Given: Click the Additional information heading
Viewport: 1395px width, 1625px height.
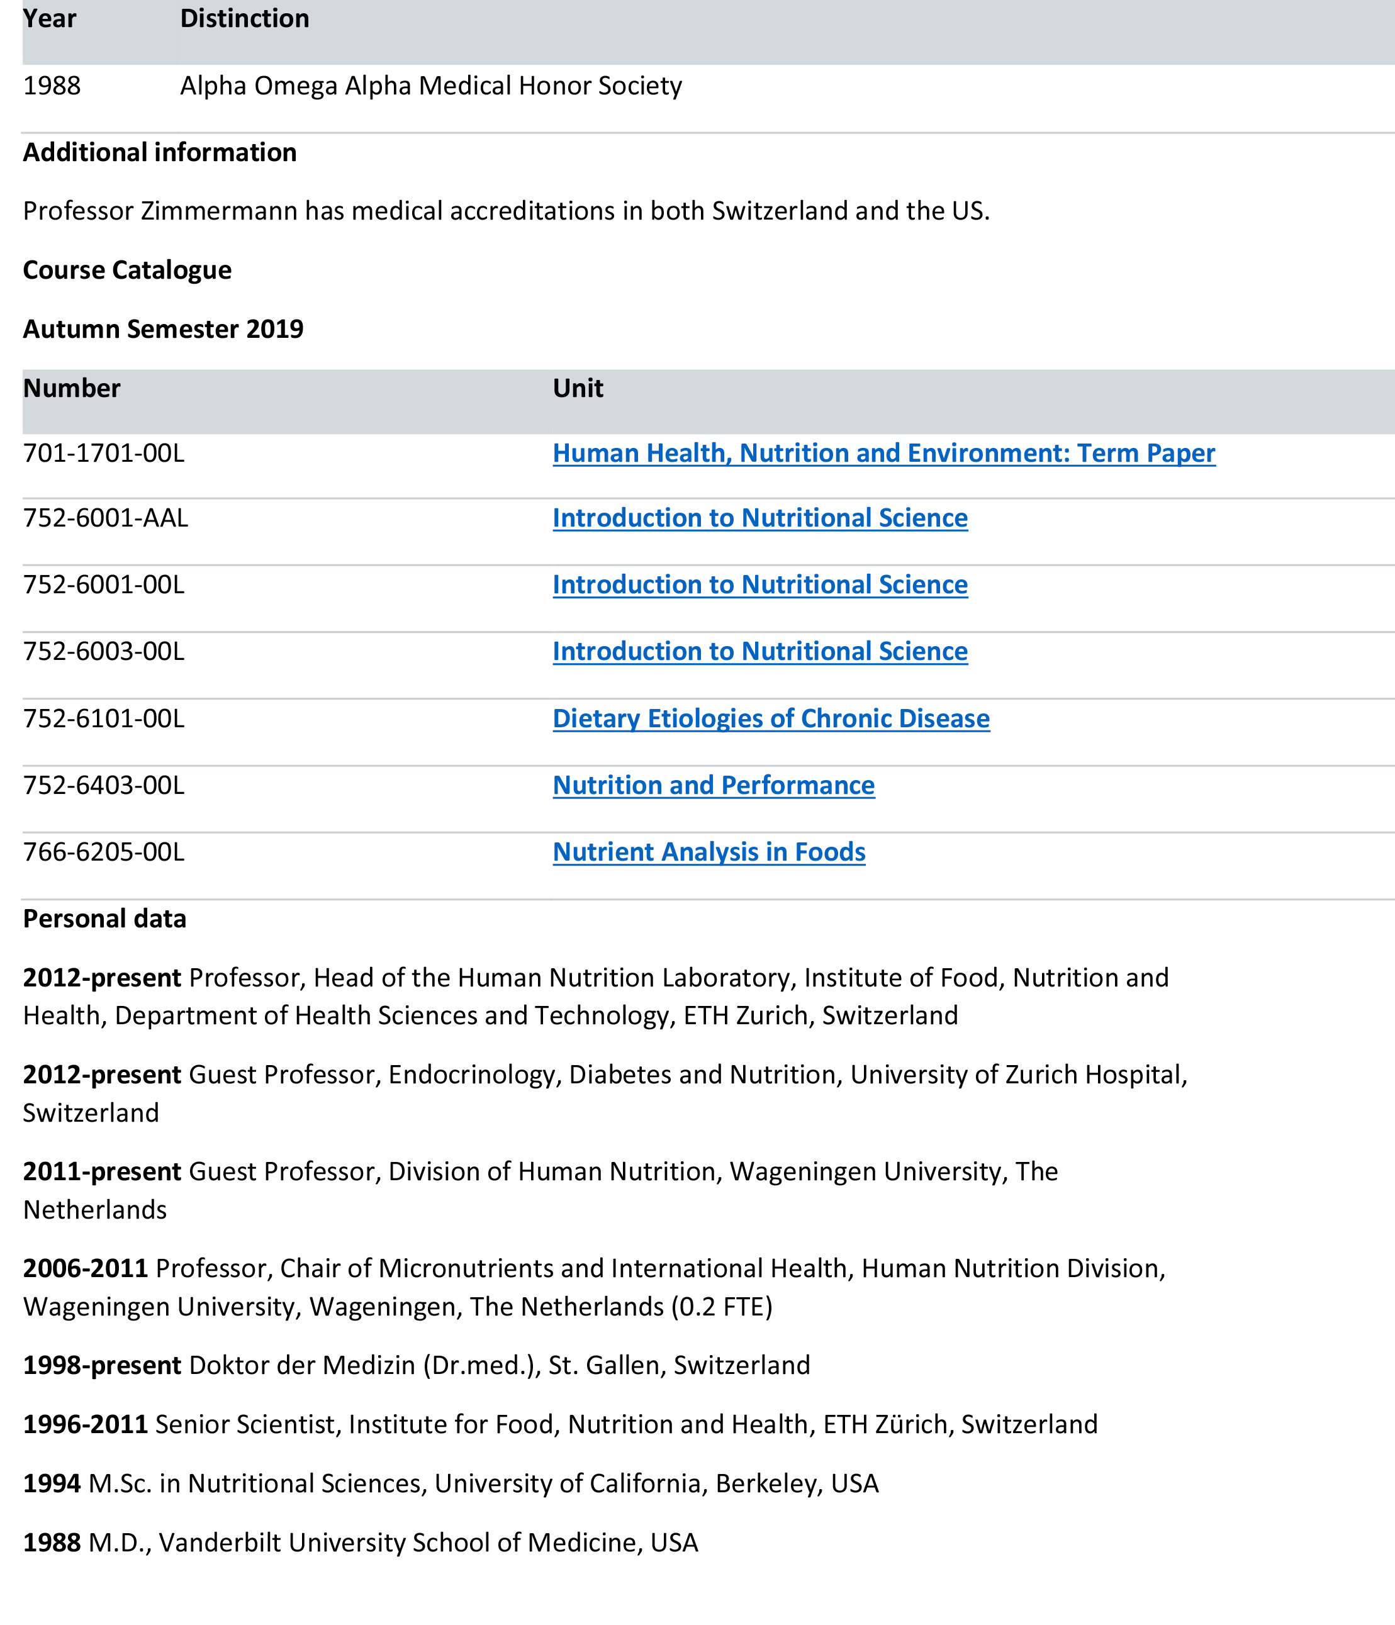Looking at the screenshot, I should click(159, 153).
